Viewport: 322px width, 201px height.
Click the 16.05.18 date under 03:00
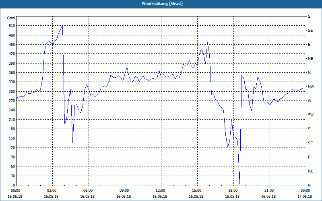coord(51,197)
